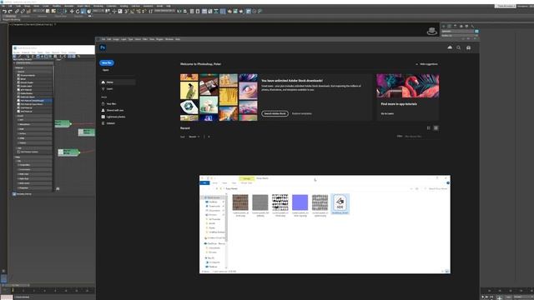534x300 pixels.
Task: Switch Photoshop recent files to list view
Action: 428,127
